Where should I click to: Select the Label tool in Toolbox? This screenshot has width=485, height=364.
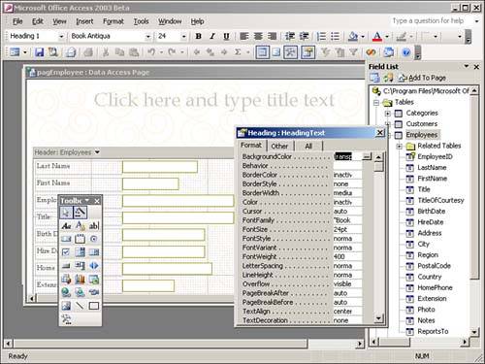pos(66,226)
